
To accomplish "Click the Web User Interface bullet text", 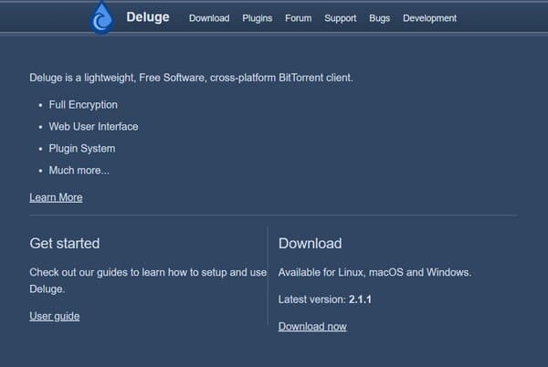I will [93, 126].
